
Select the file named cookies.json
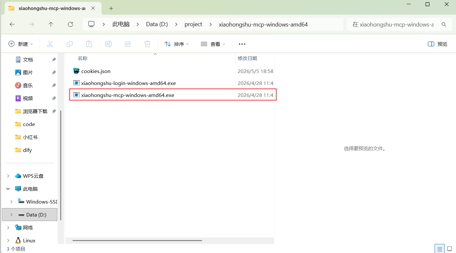point(96,71)
